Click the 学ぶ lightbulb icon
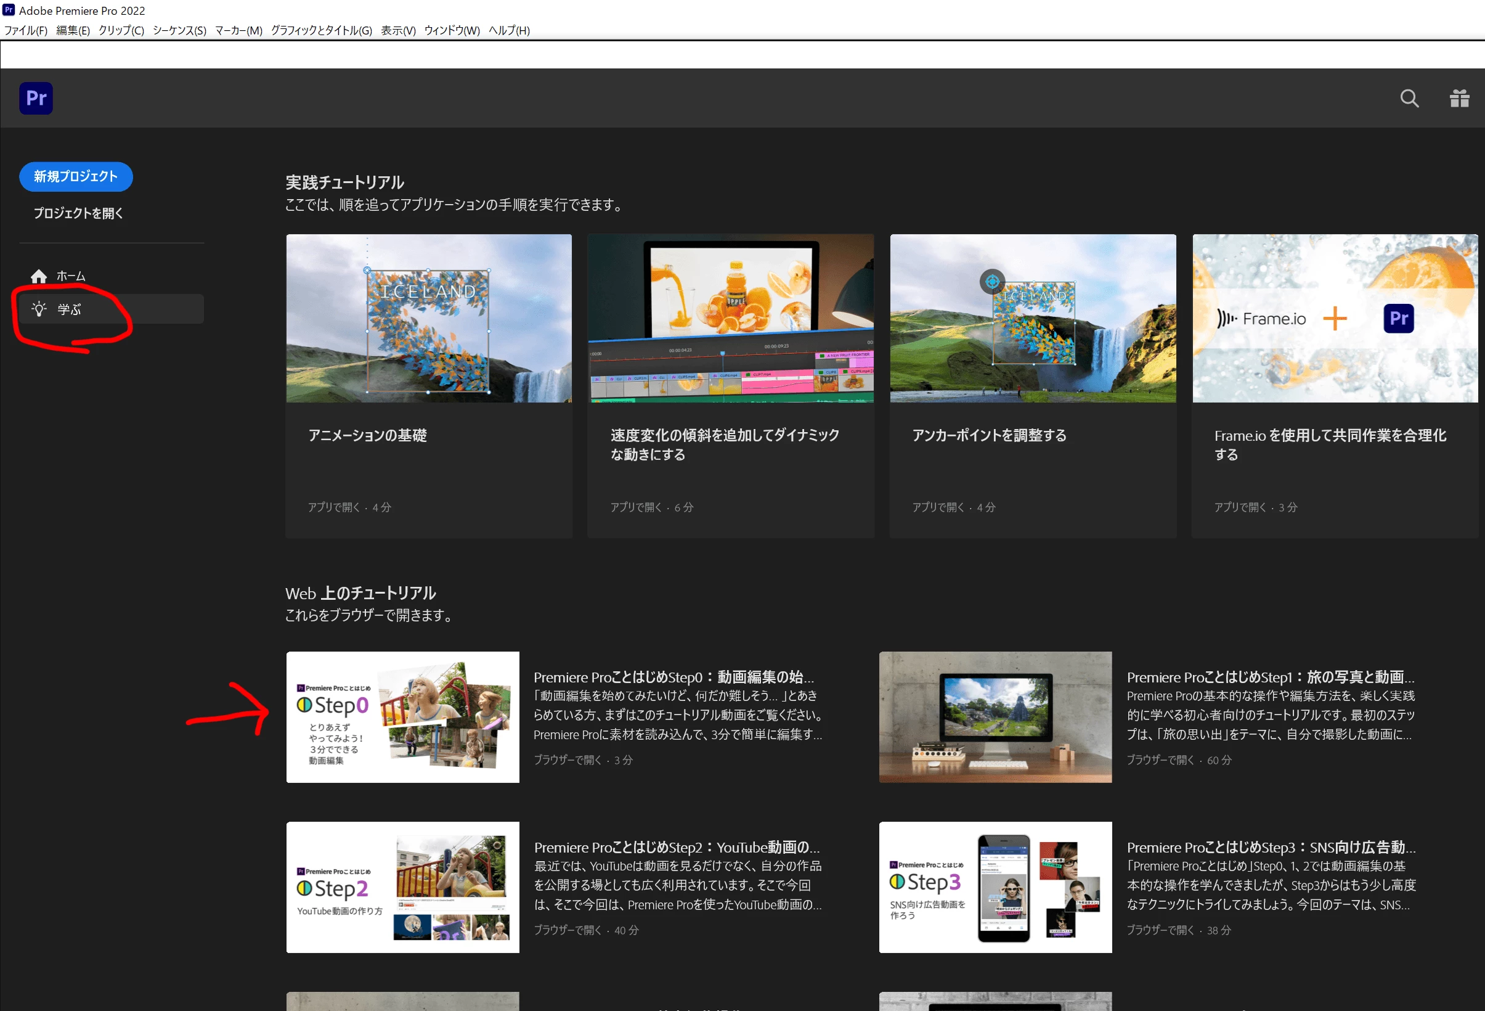Screen dimensions: 1485x1011 39,309
